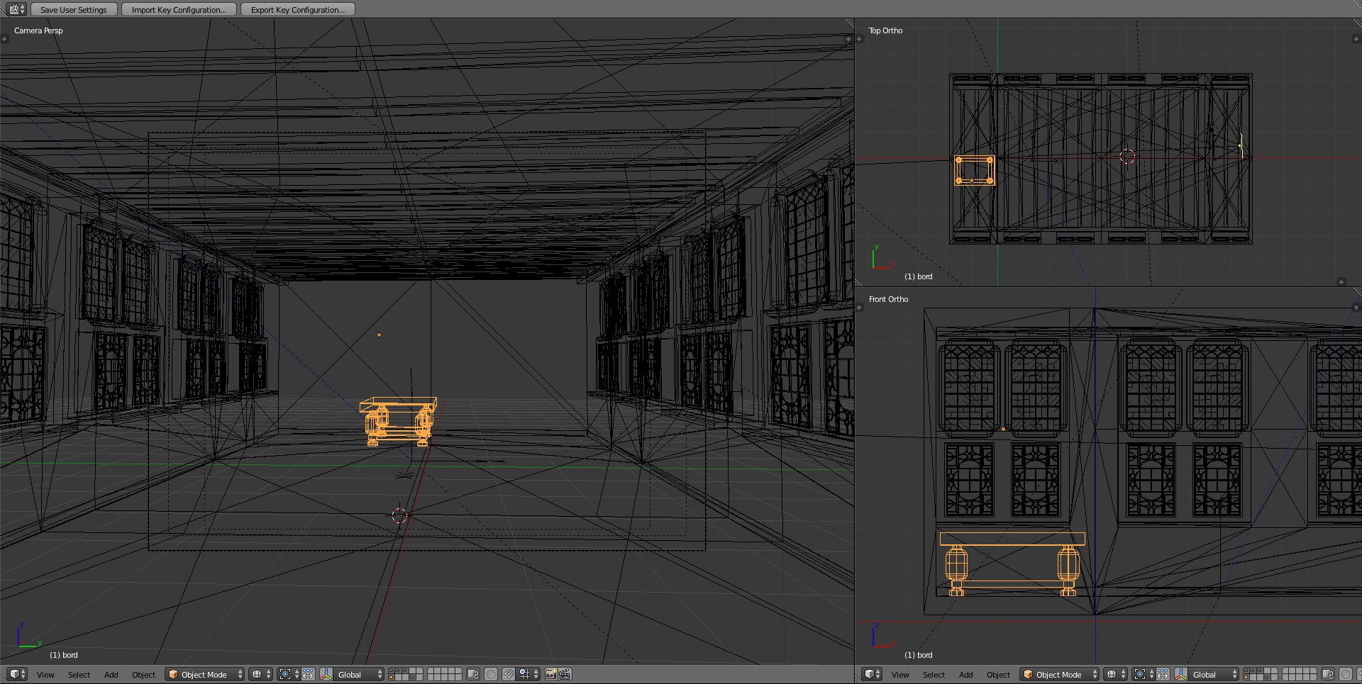
Task: Open Global orientation dropdown in Front Ortho viewport
Action: pos(1214,674)
